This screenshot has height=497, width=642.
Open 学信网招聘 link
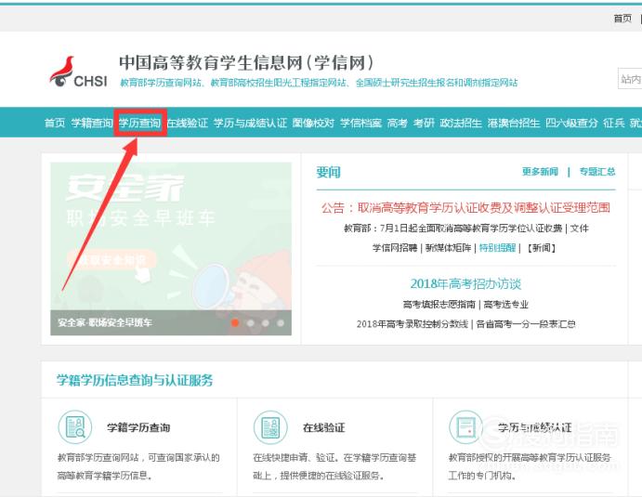(395, 248)
